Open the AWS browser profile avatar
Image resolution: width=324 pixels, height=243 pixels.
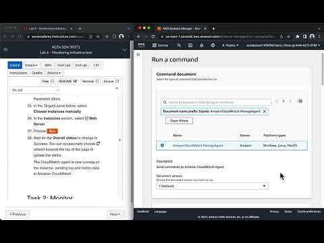pyautogui.click(x=312, y=36)
